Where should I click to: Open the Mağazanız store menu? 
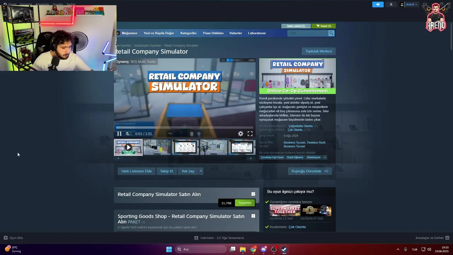click(130, 33)
